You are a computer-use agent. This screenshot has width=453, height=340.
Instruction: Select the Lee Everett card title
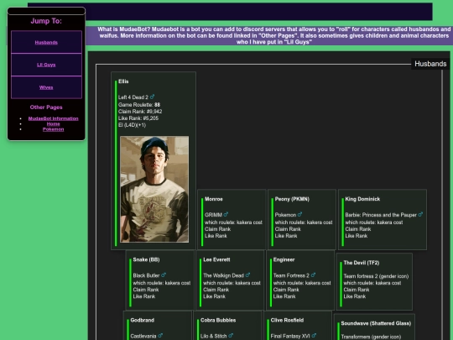coord(216,259)
